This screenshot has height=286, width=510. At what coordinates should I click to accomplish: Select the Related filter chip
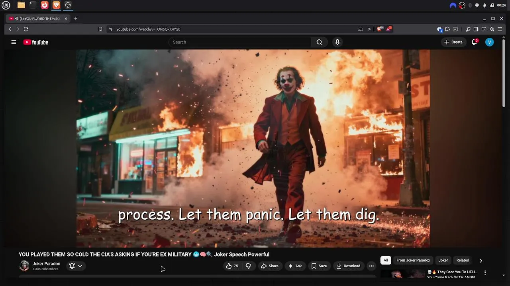[x=463, y=260]
